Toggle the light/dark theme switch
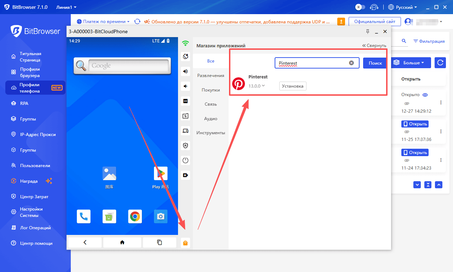The width and height of the screenshot is (453, 272). (360, 7)
